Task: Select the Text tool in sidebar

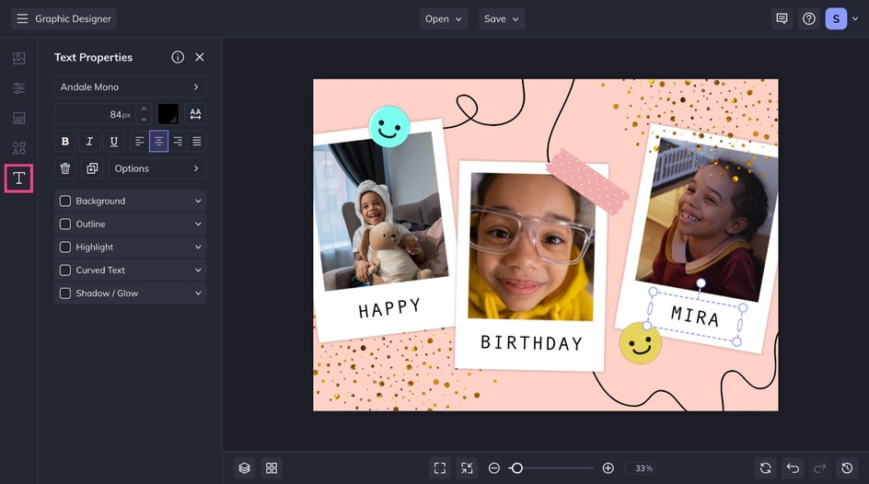Action: coord(18,179)
